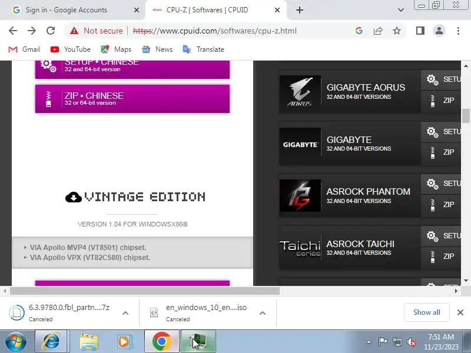Image resolution: width=471 pixels, height=353 pixels.
Task: Click the ASRock Taichi logo thumbnail
Action: pos(300,248)
